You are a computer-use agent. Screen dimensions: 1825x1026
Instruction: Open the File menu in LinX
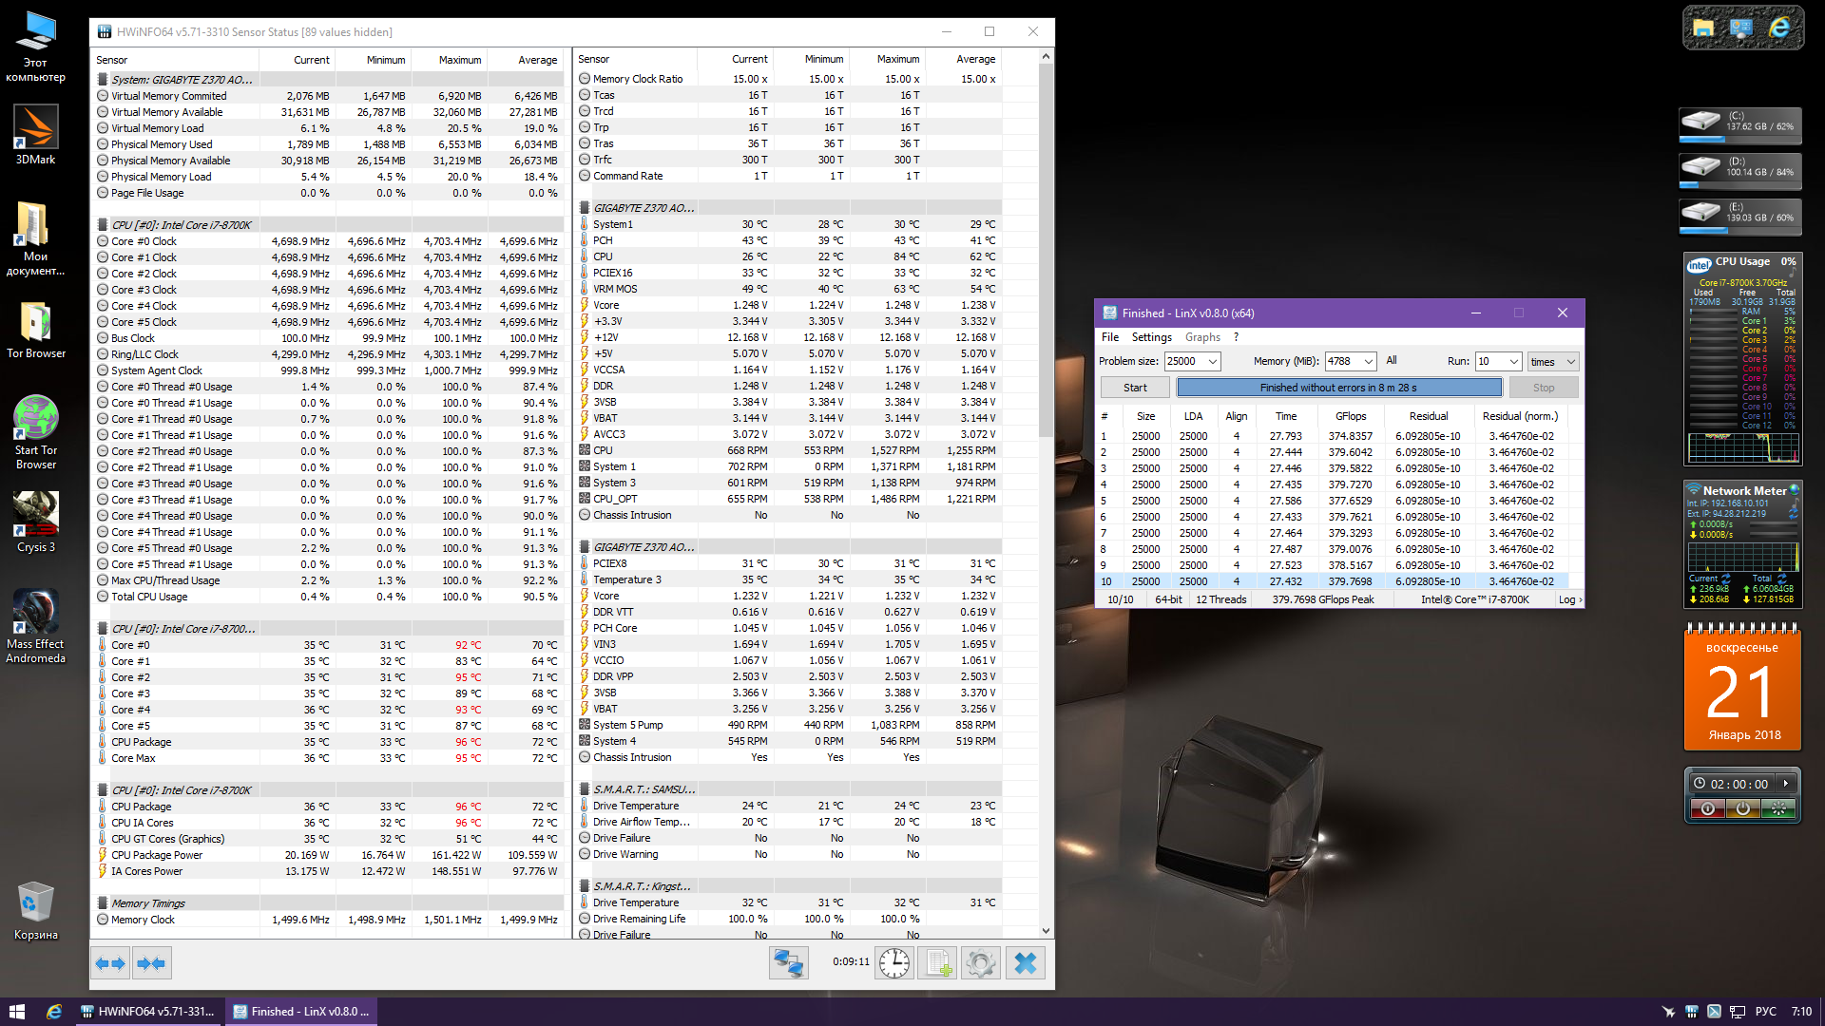click(1109, 337)
